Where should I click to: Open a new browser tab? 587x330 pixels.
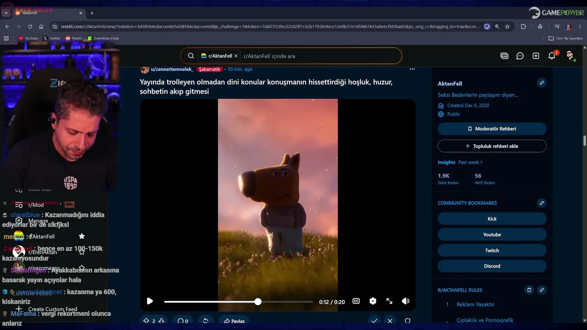(x=92, y=13)
